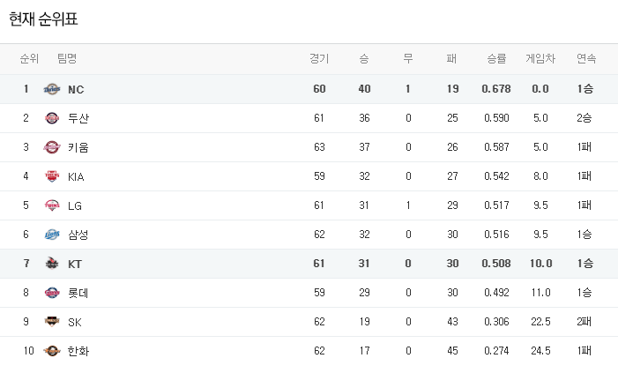Click the KIA team logo icon

pyautogui.click(x=52, y=176)
